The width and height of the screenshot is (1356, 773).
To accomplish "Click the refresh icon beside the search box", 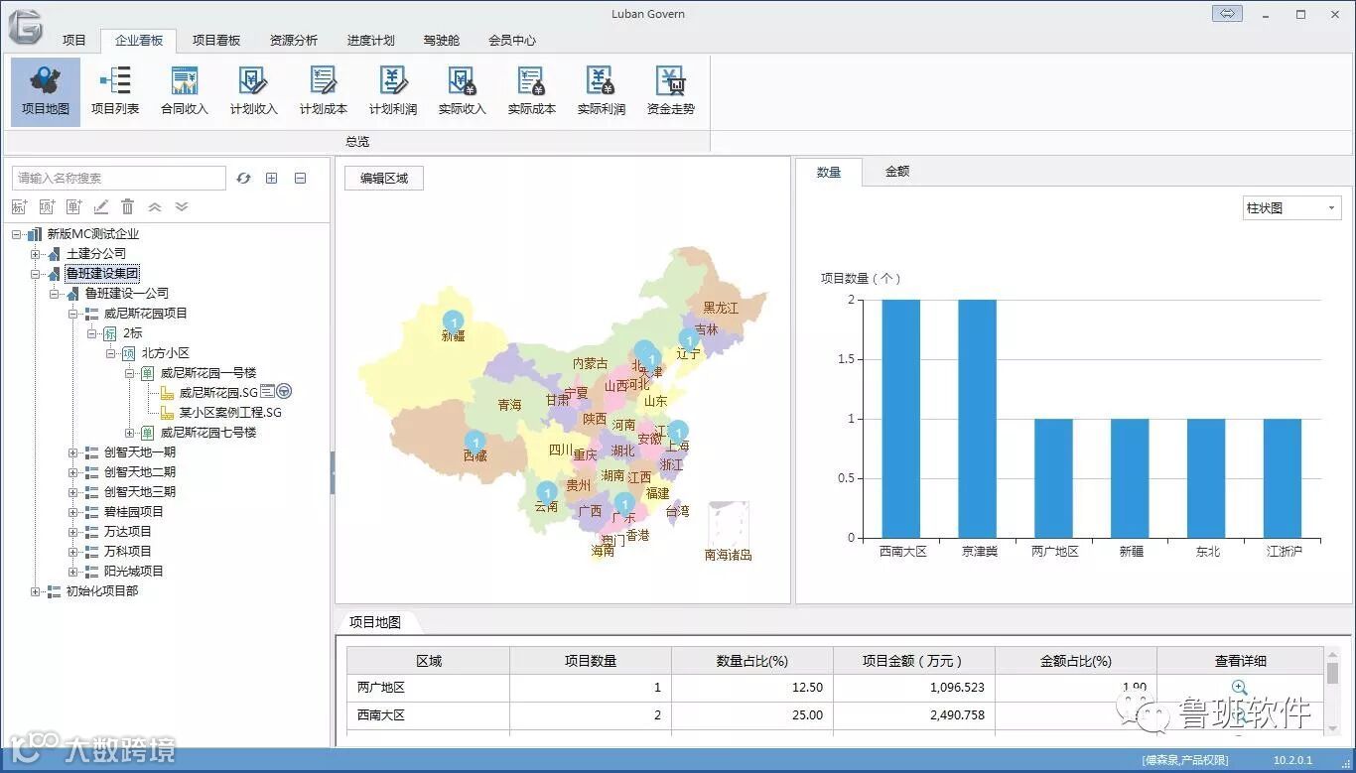I will 244,179.
